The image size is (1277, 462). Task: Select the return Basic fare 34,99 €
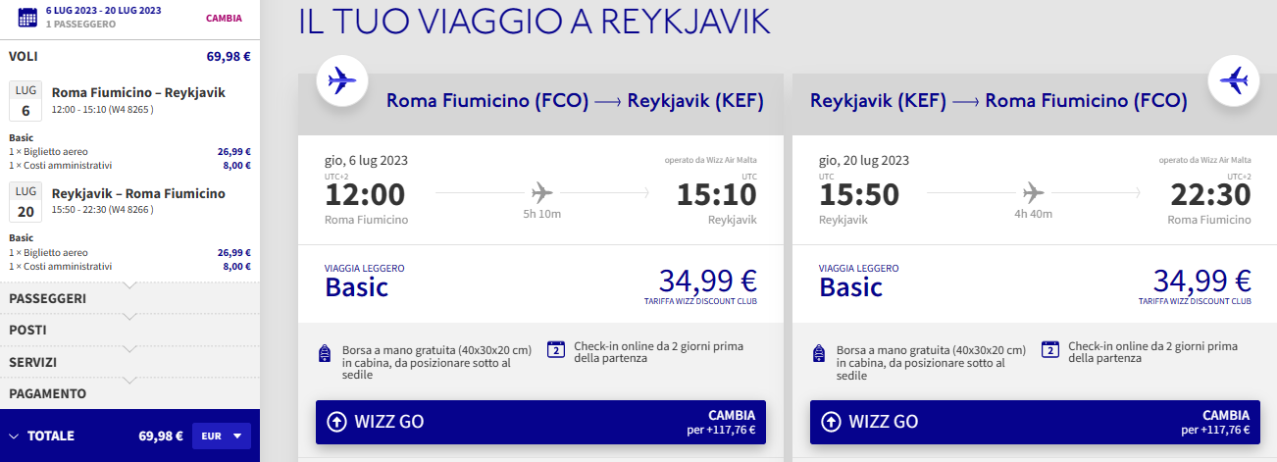click(x=1200, y=282)
